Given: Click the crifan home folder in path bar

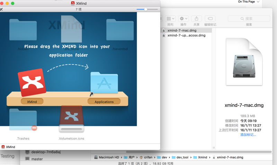Looking at the screenshot, I should [146, 157].
